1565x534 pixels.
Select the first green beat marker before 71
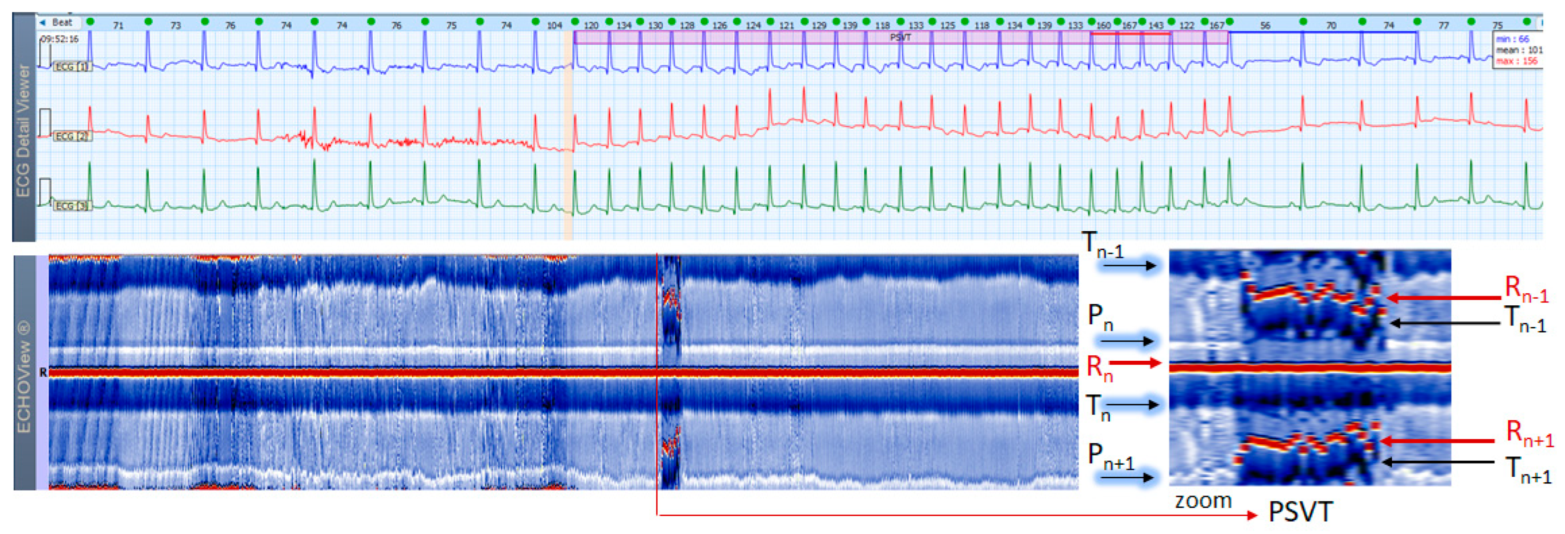tap(90, 22)
